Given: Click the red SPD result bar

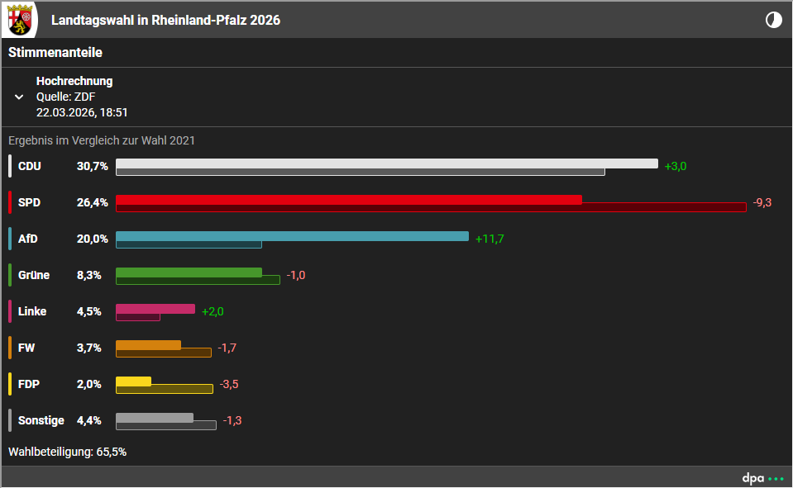Looking at the screenshot, I should point(348,200).
